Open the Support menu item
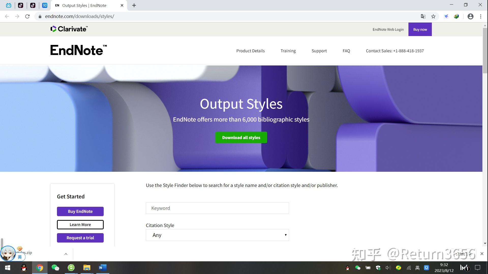488x274 pixels. coord(319,51)
